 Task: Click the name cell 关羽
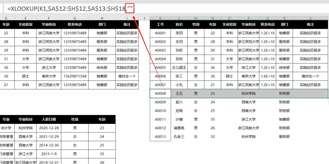(x=179, y=42)
